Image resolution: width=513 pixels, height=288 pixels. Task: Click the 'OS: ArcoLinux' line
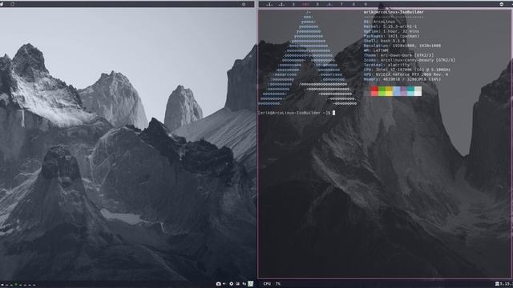[379, 22]
